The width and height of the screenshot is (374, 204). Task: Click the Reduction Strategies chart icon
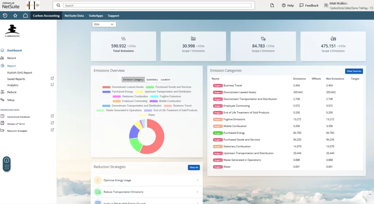tap(3, 130)
